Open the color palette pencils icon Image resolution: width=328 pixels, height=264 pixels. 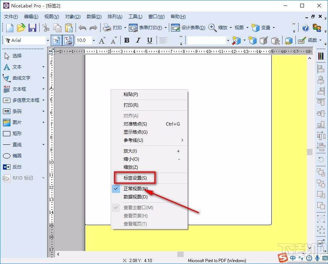(x=321, y=56)
